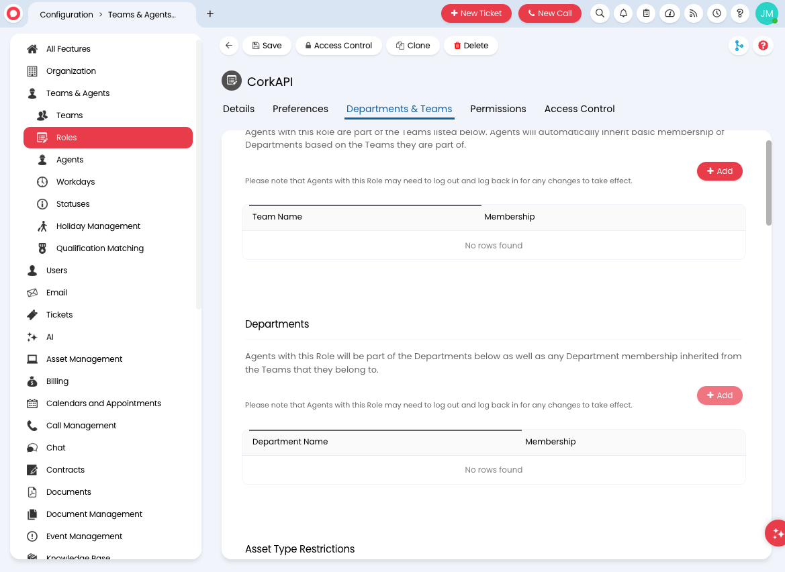Open Chat in sidebar
785x572 pixels.
click(x=107, y=448)
